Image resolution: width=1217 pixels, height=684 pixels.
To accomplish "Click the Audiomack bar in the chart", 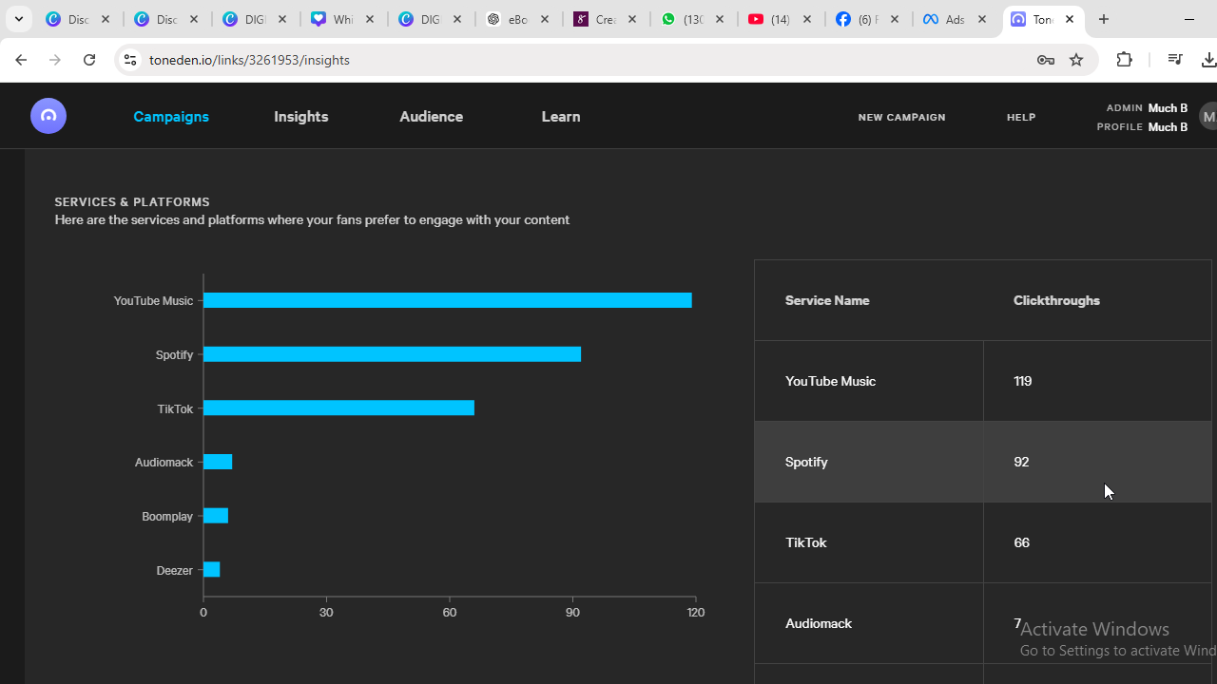I will pos(218,462).
